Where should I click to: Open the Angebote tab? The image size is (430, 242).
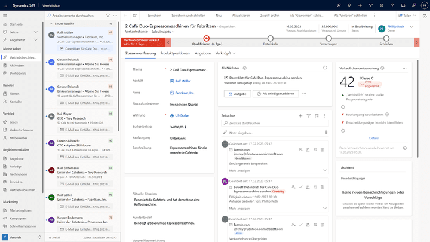[203, 53]
